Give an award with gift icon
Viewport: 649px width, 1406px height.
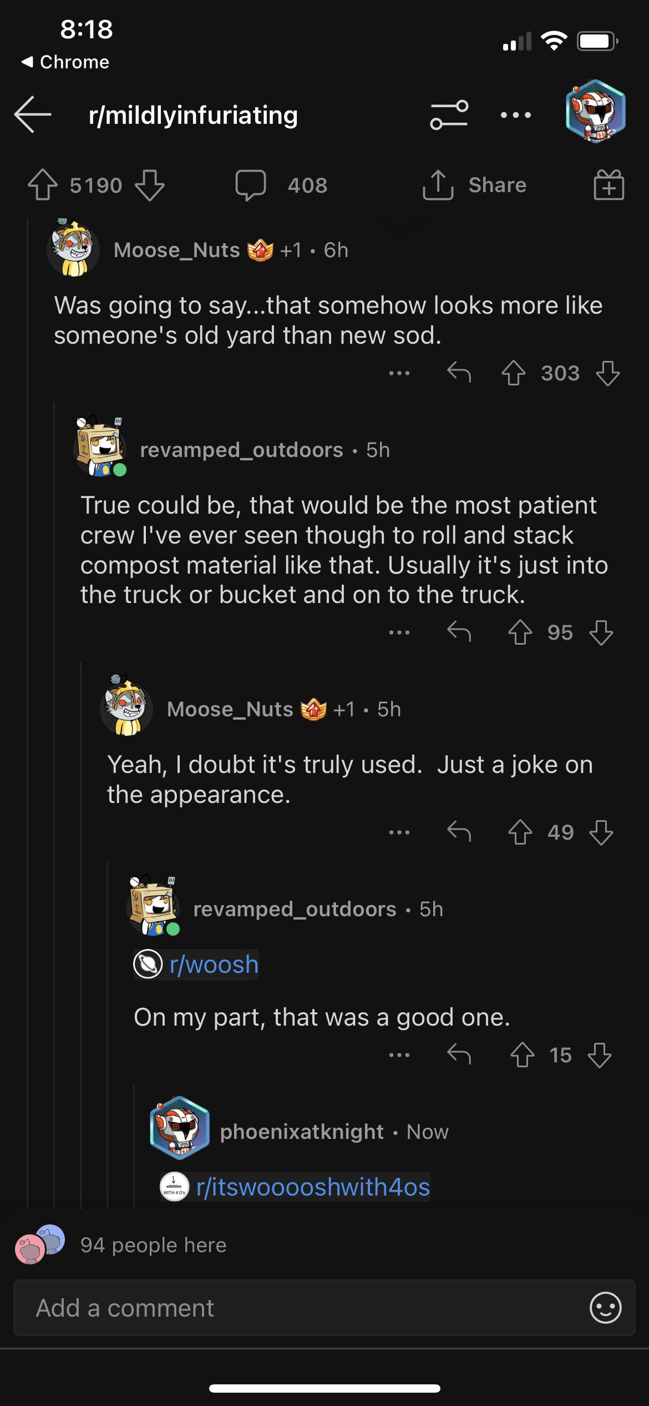(609, 185)
